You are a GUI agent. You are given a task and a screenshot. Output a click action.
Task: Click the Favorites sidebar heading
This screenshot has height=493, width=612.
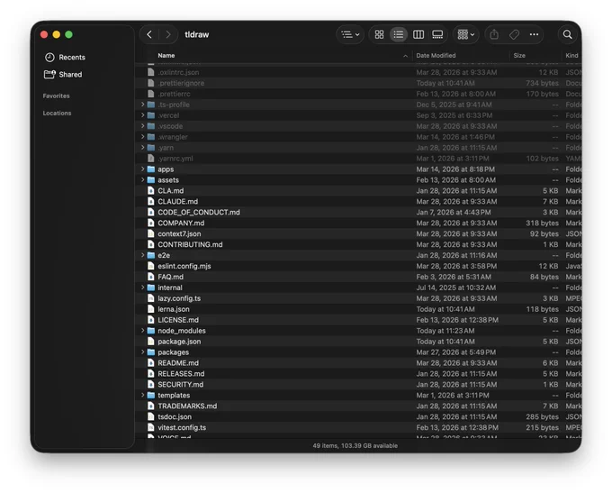56,96
